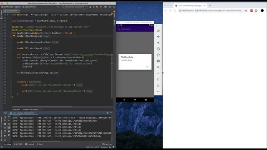The height and width of the screenshot is (150, 267).
Task: Open emulator extended controls dots
Action: click(x=158, y=92)
